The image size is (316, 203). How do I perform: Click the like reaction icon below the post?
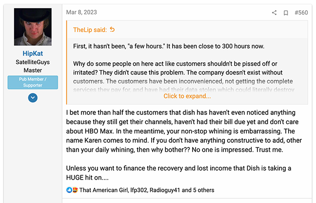68,190
